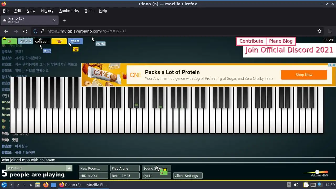Click the 14:39 clock

pos(330,185)
